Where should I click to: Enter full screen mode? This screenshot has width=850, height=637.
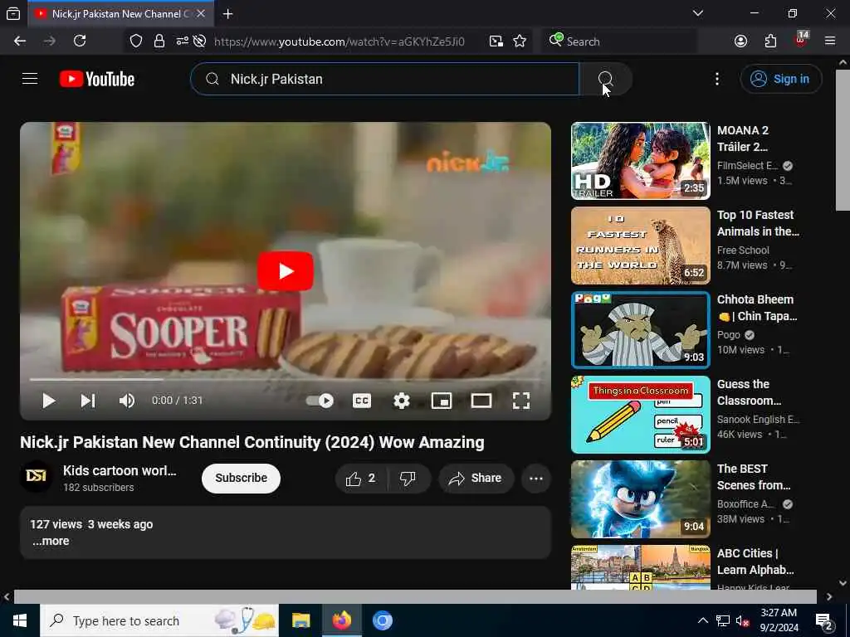[521, 401]
